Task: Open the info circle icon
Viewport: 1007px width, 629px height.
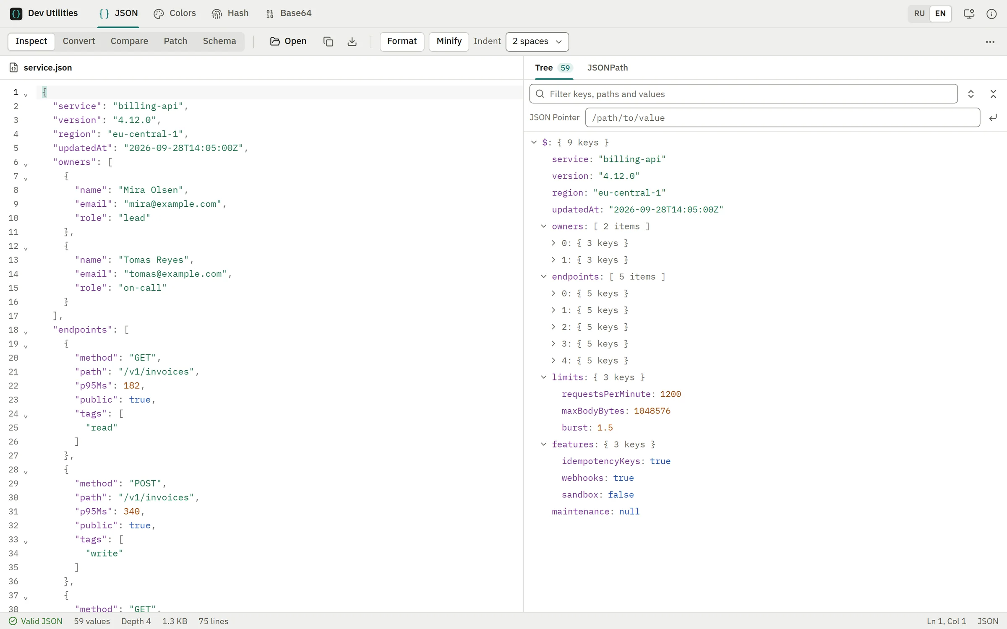Action: click(x=991, y=13)
